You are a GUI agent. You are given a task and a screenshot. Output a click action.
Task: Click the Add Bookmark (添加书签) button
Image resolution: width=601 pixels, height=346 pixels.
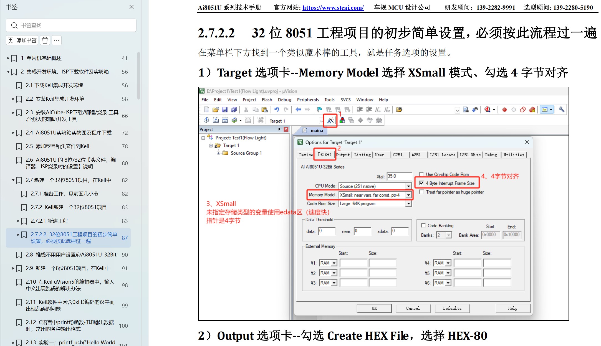click(x=22, y=40)
